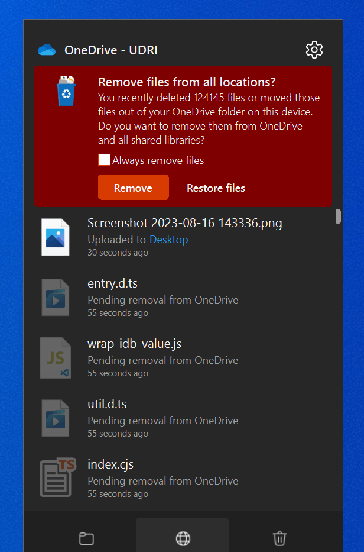Viewport: 364px width, 552px height.
Task: Click the file icon next to util.d.ts
Action: pos(55,418)
